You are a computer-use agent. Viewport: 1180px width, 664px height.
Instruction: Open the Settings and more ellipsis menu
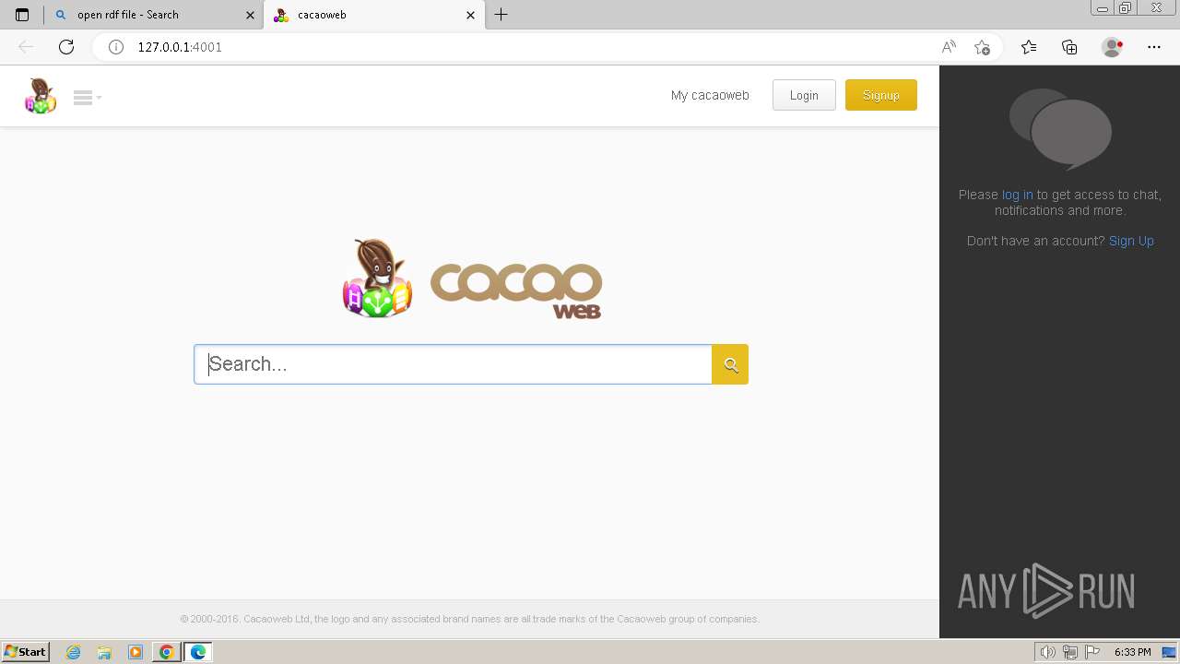pyautogui.click(x=1154, y=47)
